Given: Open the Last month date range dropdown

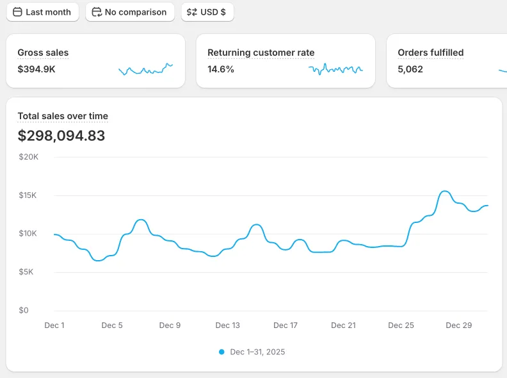Looking at the screenshot, I should (x=42, y=12).
